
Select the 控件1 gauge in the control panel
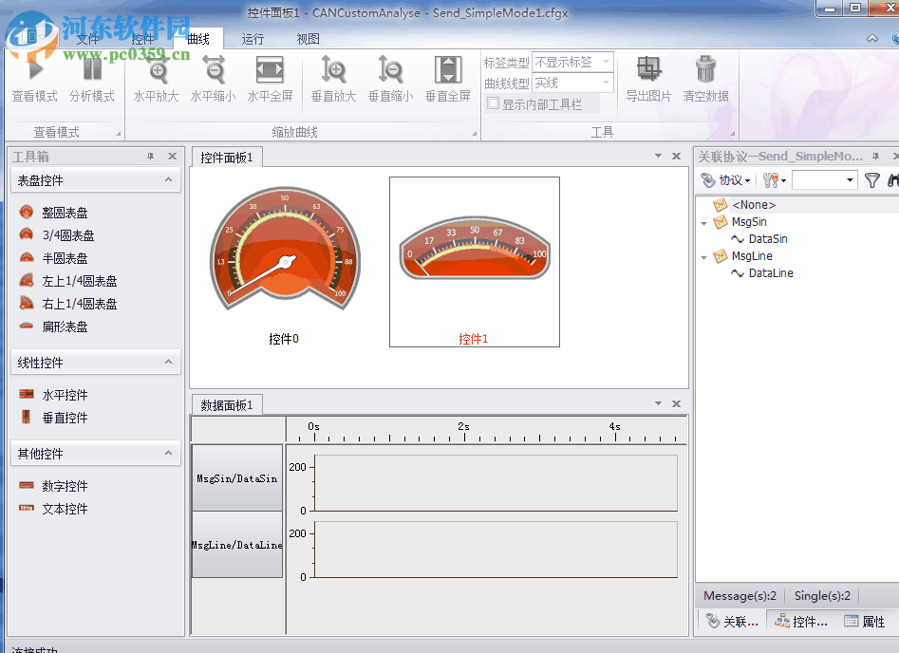[x=475, y=256]
